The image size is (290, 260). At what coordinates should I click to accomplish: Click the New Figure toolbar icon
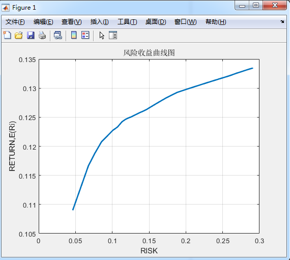pos(7,35)
